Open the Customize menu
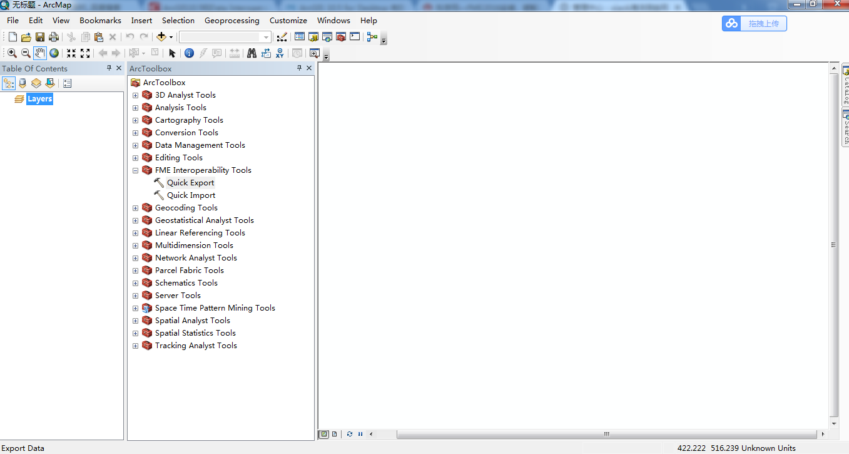The height and width of the screenshot is (454, 849). coord(288,21)
